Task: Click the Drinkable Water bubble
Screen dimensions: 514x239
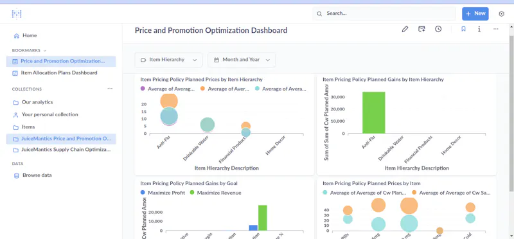Action: [x=207, y=125]
